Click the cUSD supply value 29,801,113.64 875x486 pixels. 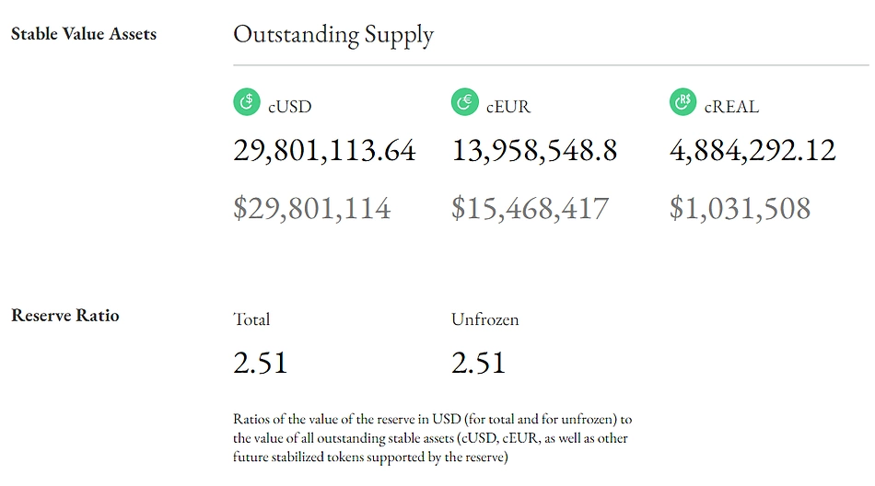324,151
